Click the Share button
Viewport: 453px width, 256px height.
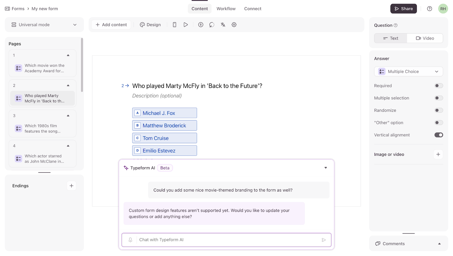[403, 9]
